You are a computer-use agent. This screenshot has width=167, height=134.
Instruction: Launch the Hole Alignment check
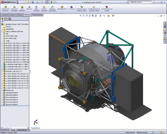[22, 9]
